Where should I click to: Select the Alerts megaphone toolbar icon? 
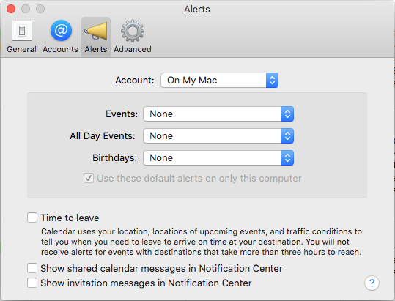96,37
